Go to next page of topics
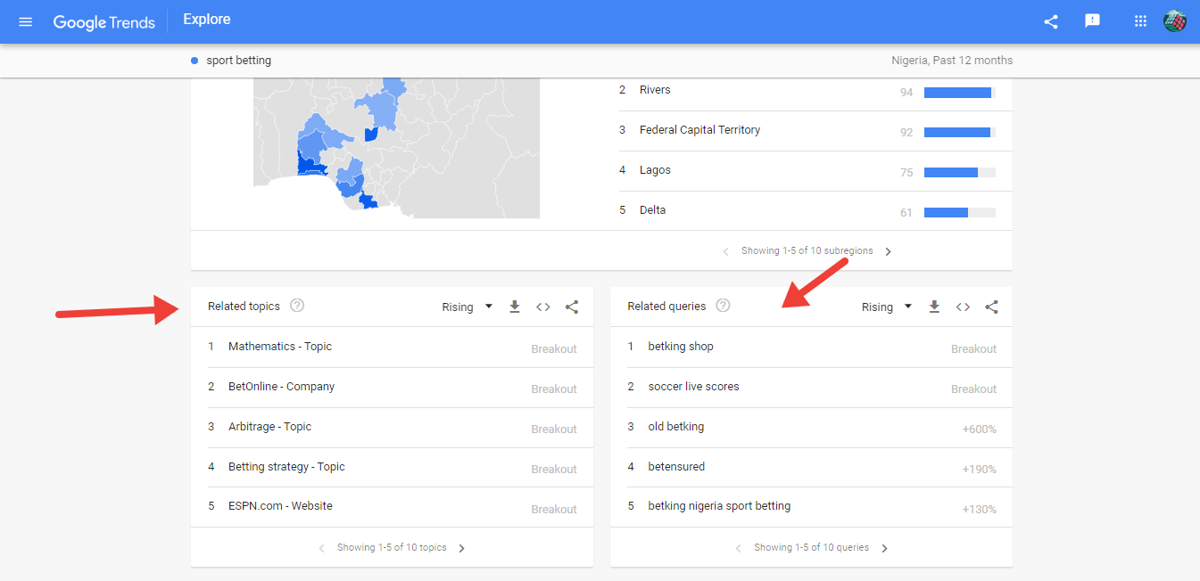Viewport: 1200px width, 581px height. [461, 548]
